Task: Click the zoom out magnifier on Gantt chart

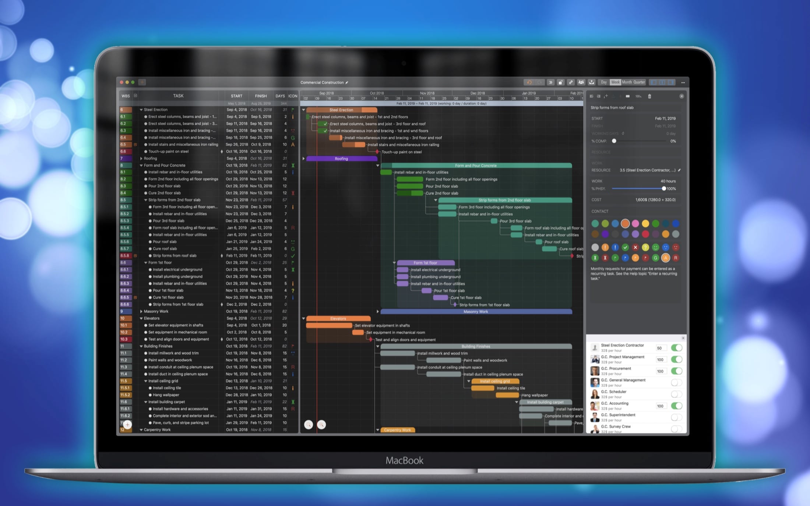Action: (309, 425)
